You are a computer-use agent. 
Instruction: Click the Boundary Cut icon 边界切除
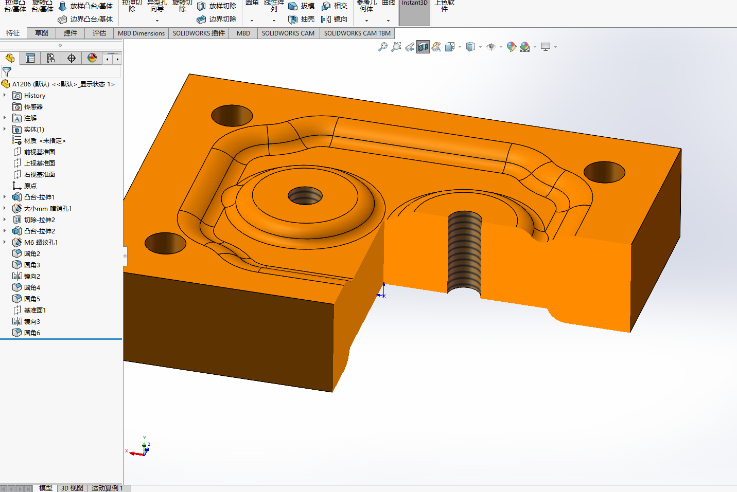[217, 19]
